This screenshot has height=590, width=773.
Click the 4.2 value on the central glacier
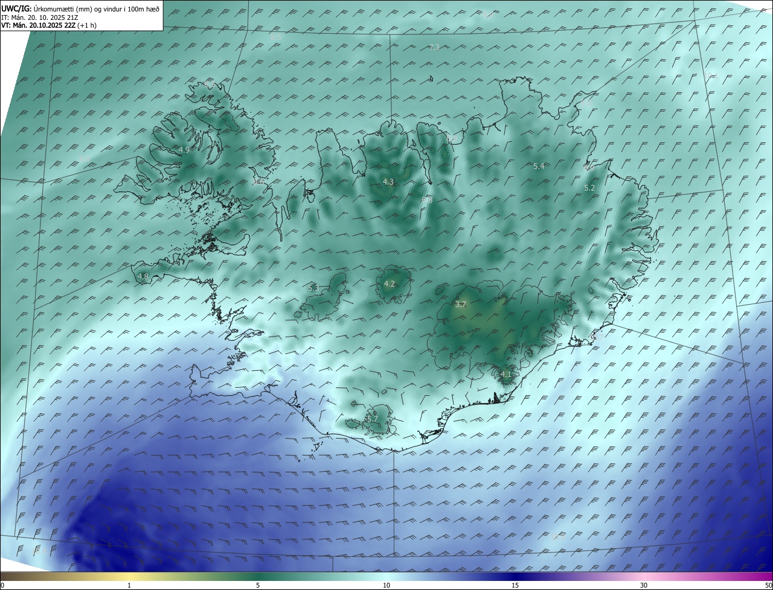(x=389, y=284)
